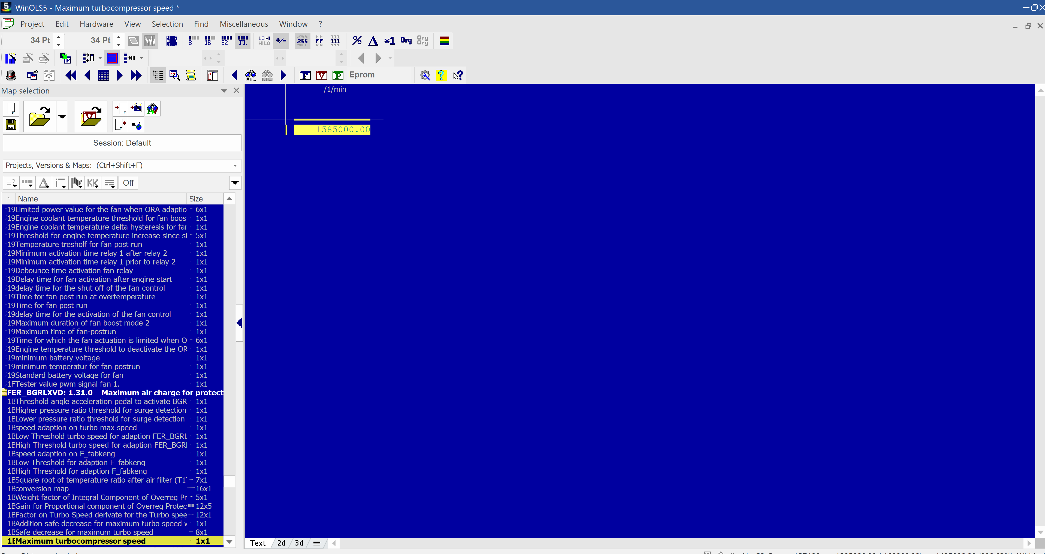Open the dropdown next to the swap columns icon
This screenshot has height=554, width=1045.
click(100, 58)
